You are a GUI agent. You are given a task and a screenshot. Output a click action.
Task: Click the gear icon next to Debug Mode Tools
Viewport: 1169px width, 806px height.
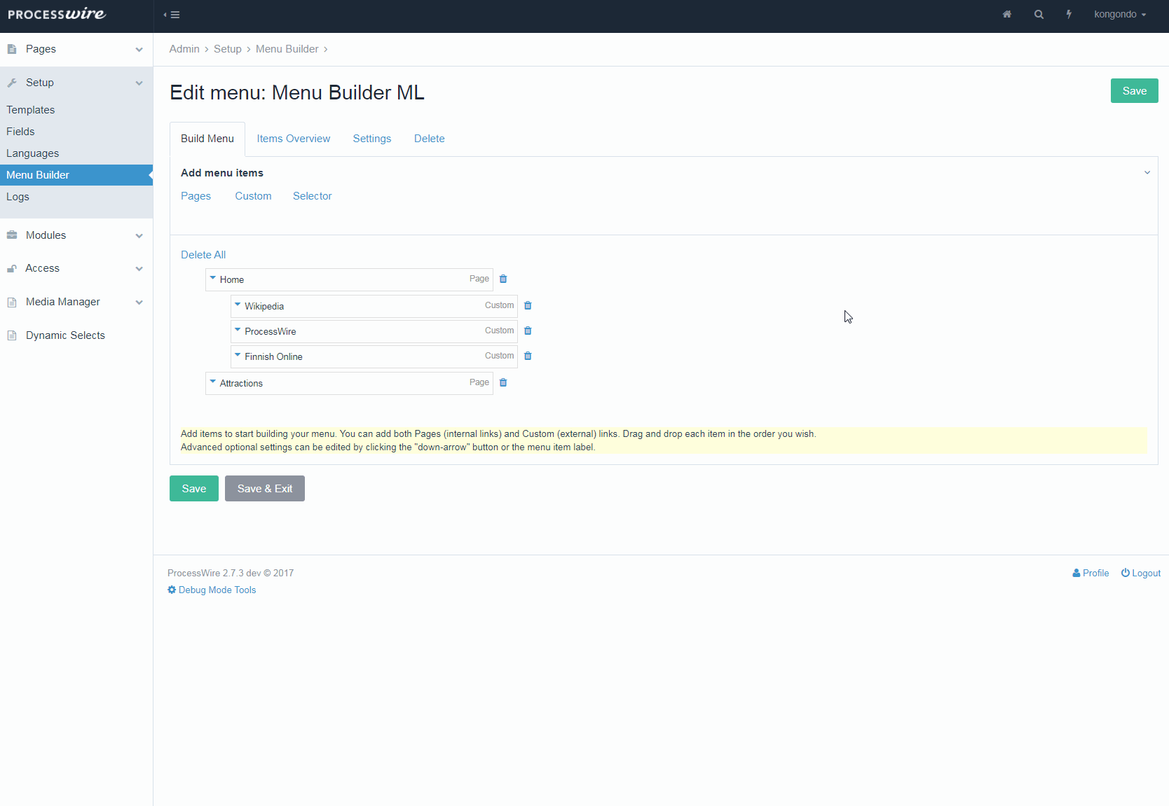(171, 590)
